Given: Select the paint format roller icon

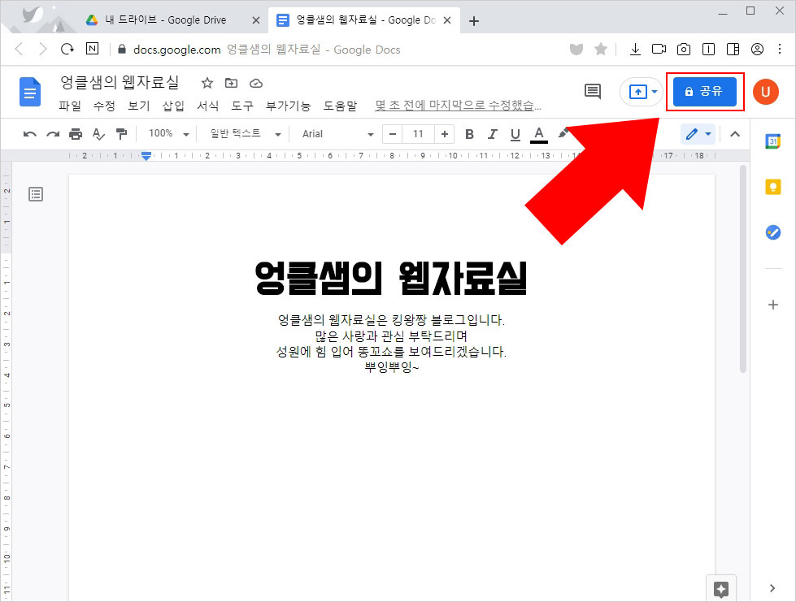Looking at the screenshot, I should 121,134.
